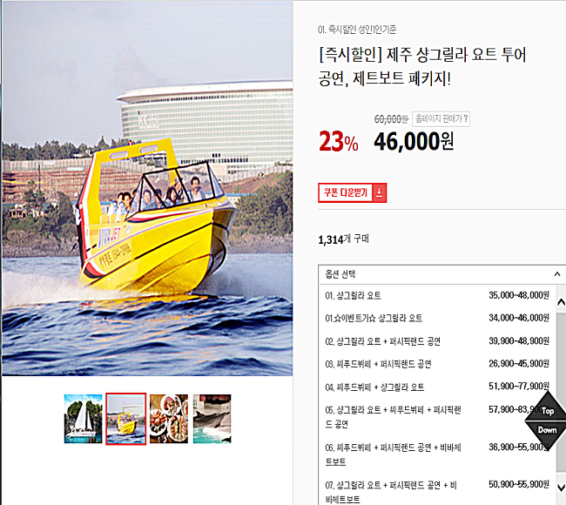Open the 옵션 선택 option selector box
Screen dimensions: 566x505
pos(441,274)
